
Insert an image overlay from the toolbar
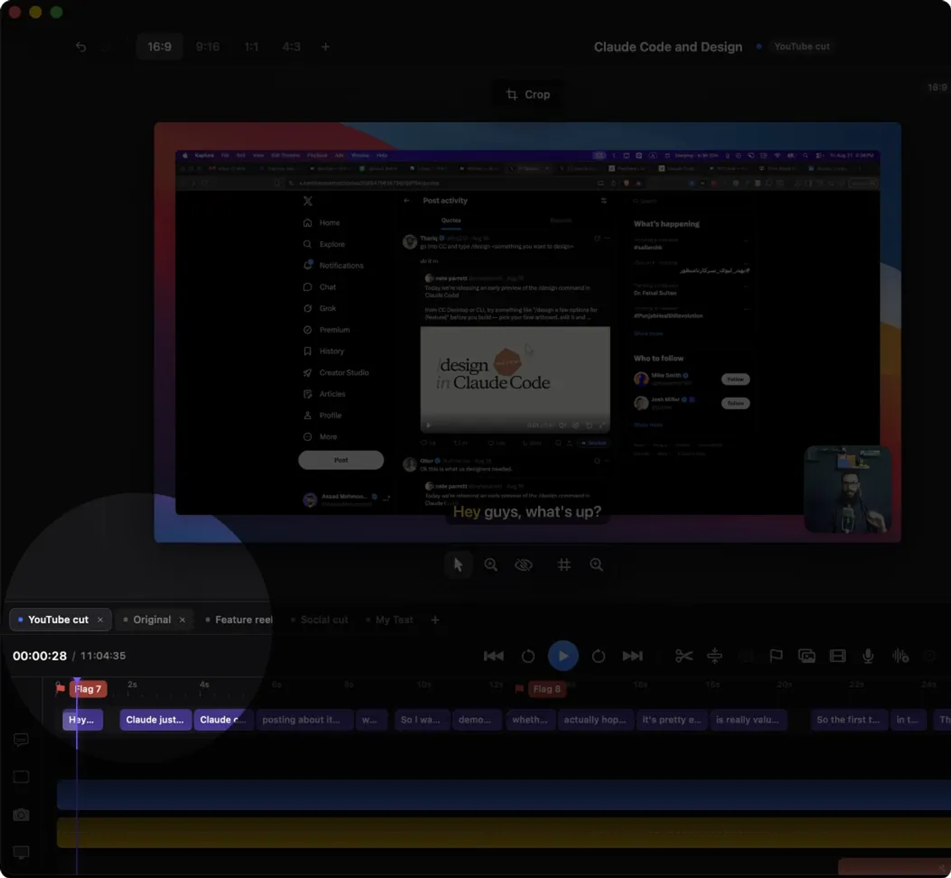click(x=807, y=656)
